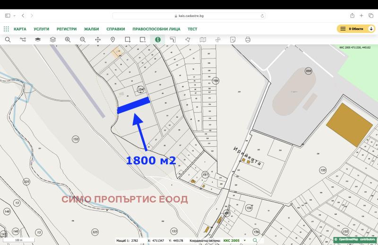Click the blue highlighted parcel on map
The image size is (378, 245).
point(134,105)
